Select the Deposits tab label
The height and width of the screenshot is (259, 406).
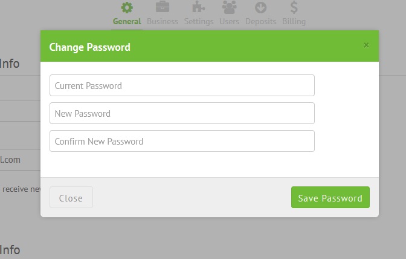click(x=260, y=22)
